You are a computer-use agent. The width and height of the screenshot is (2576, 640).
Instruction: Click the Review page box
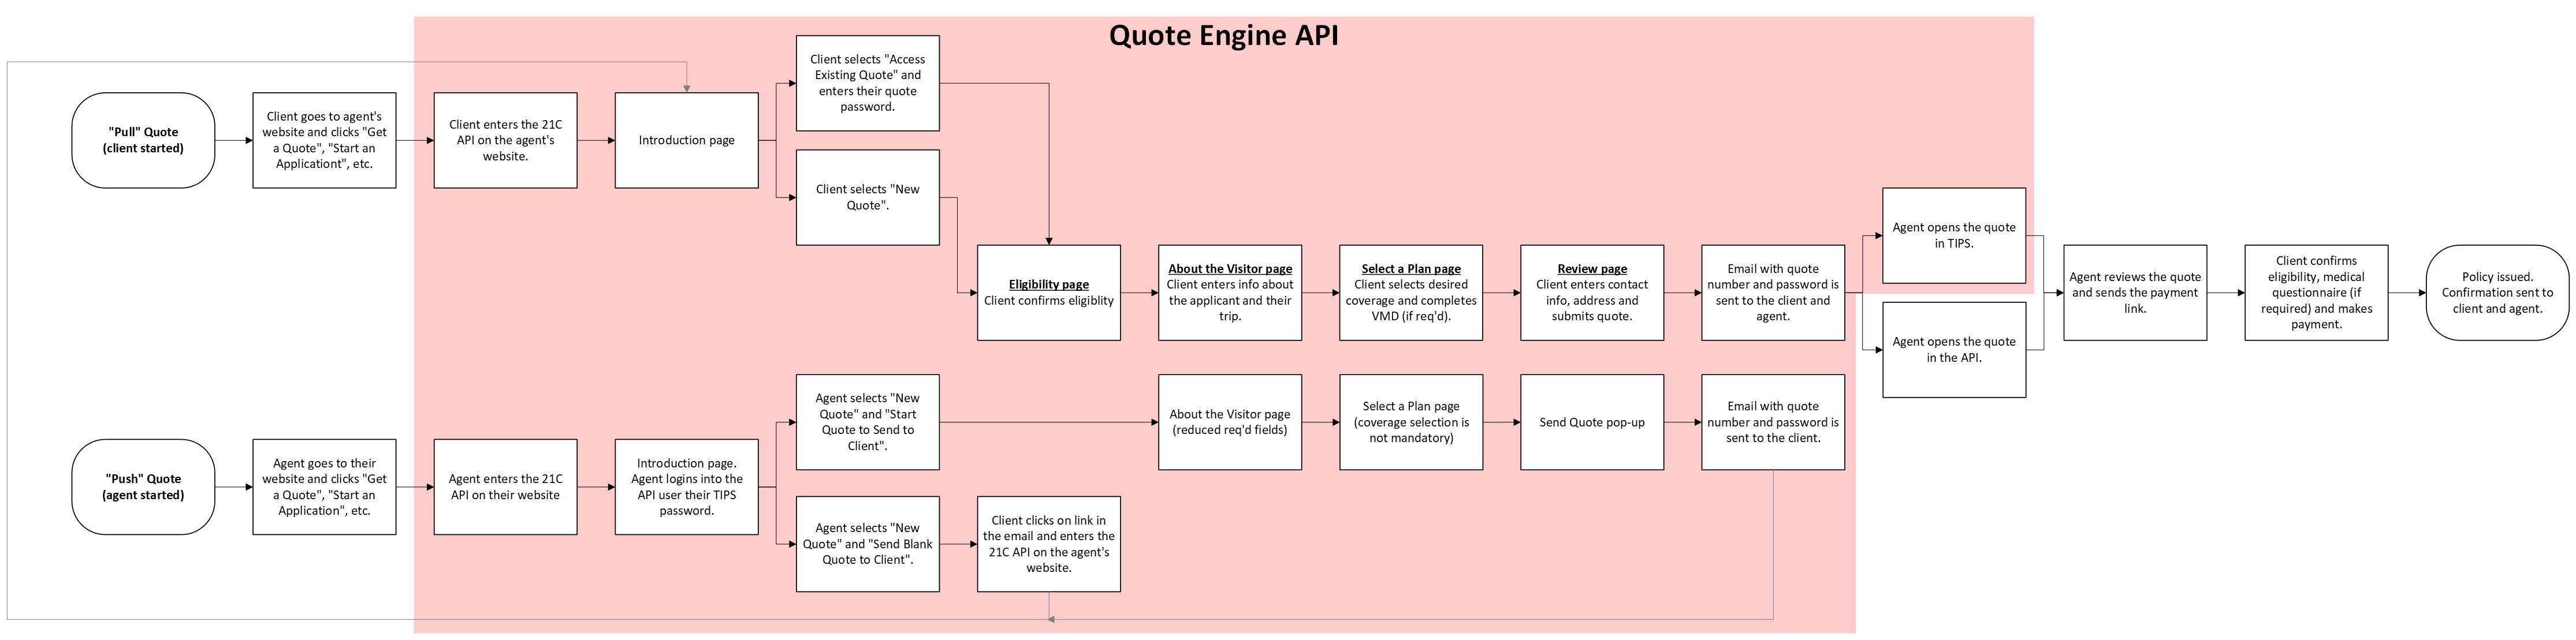click(1591, 293)
